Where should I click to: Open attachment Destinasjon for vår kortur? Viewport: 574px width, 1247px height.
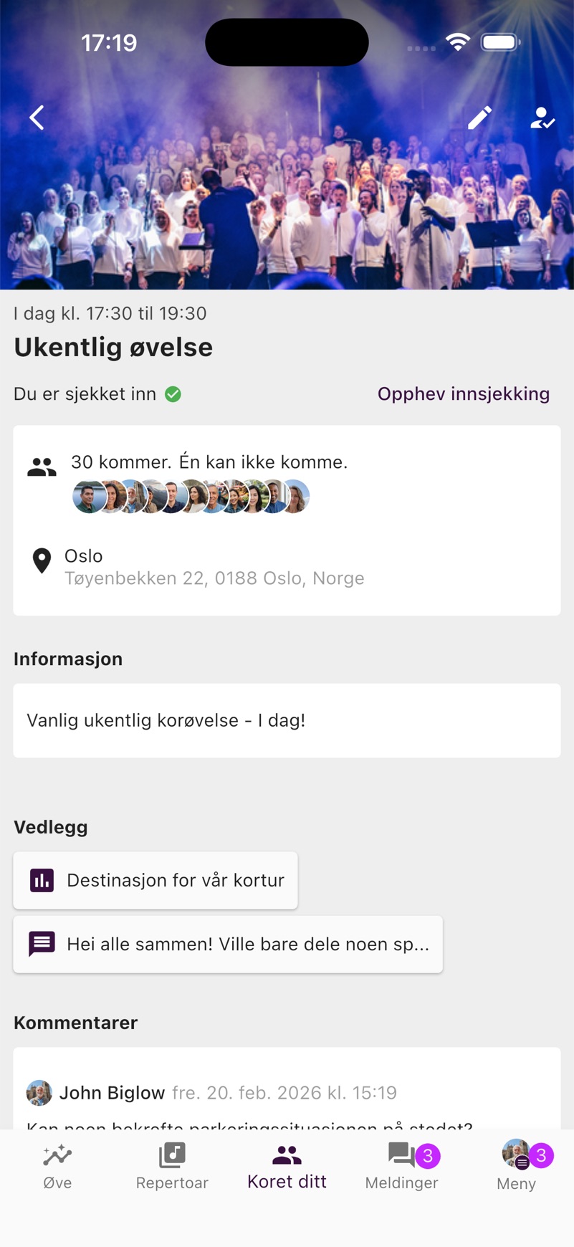(155, 880)
